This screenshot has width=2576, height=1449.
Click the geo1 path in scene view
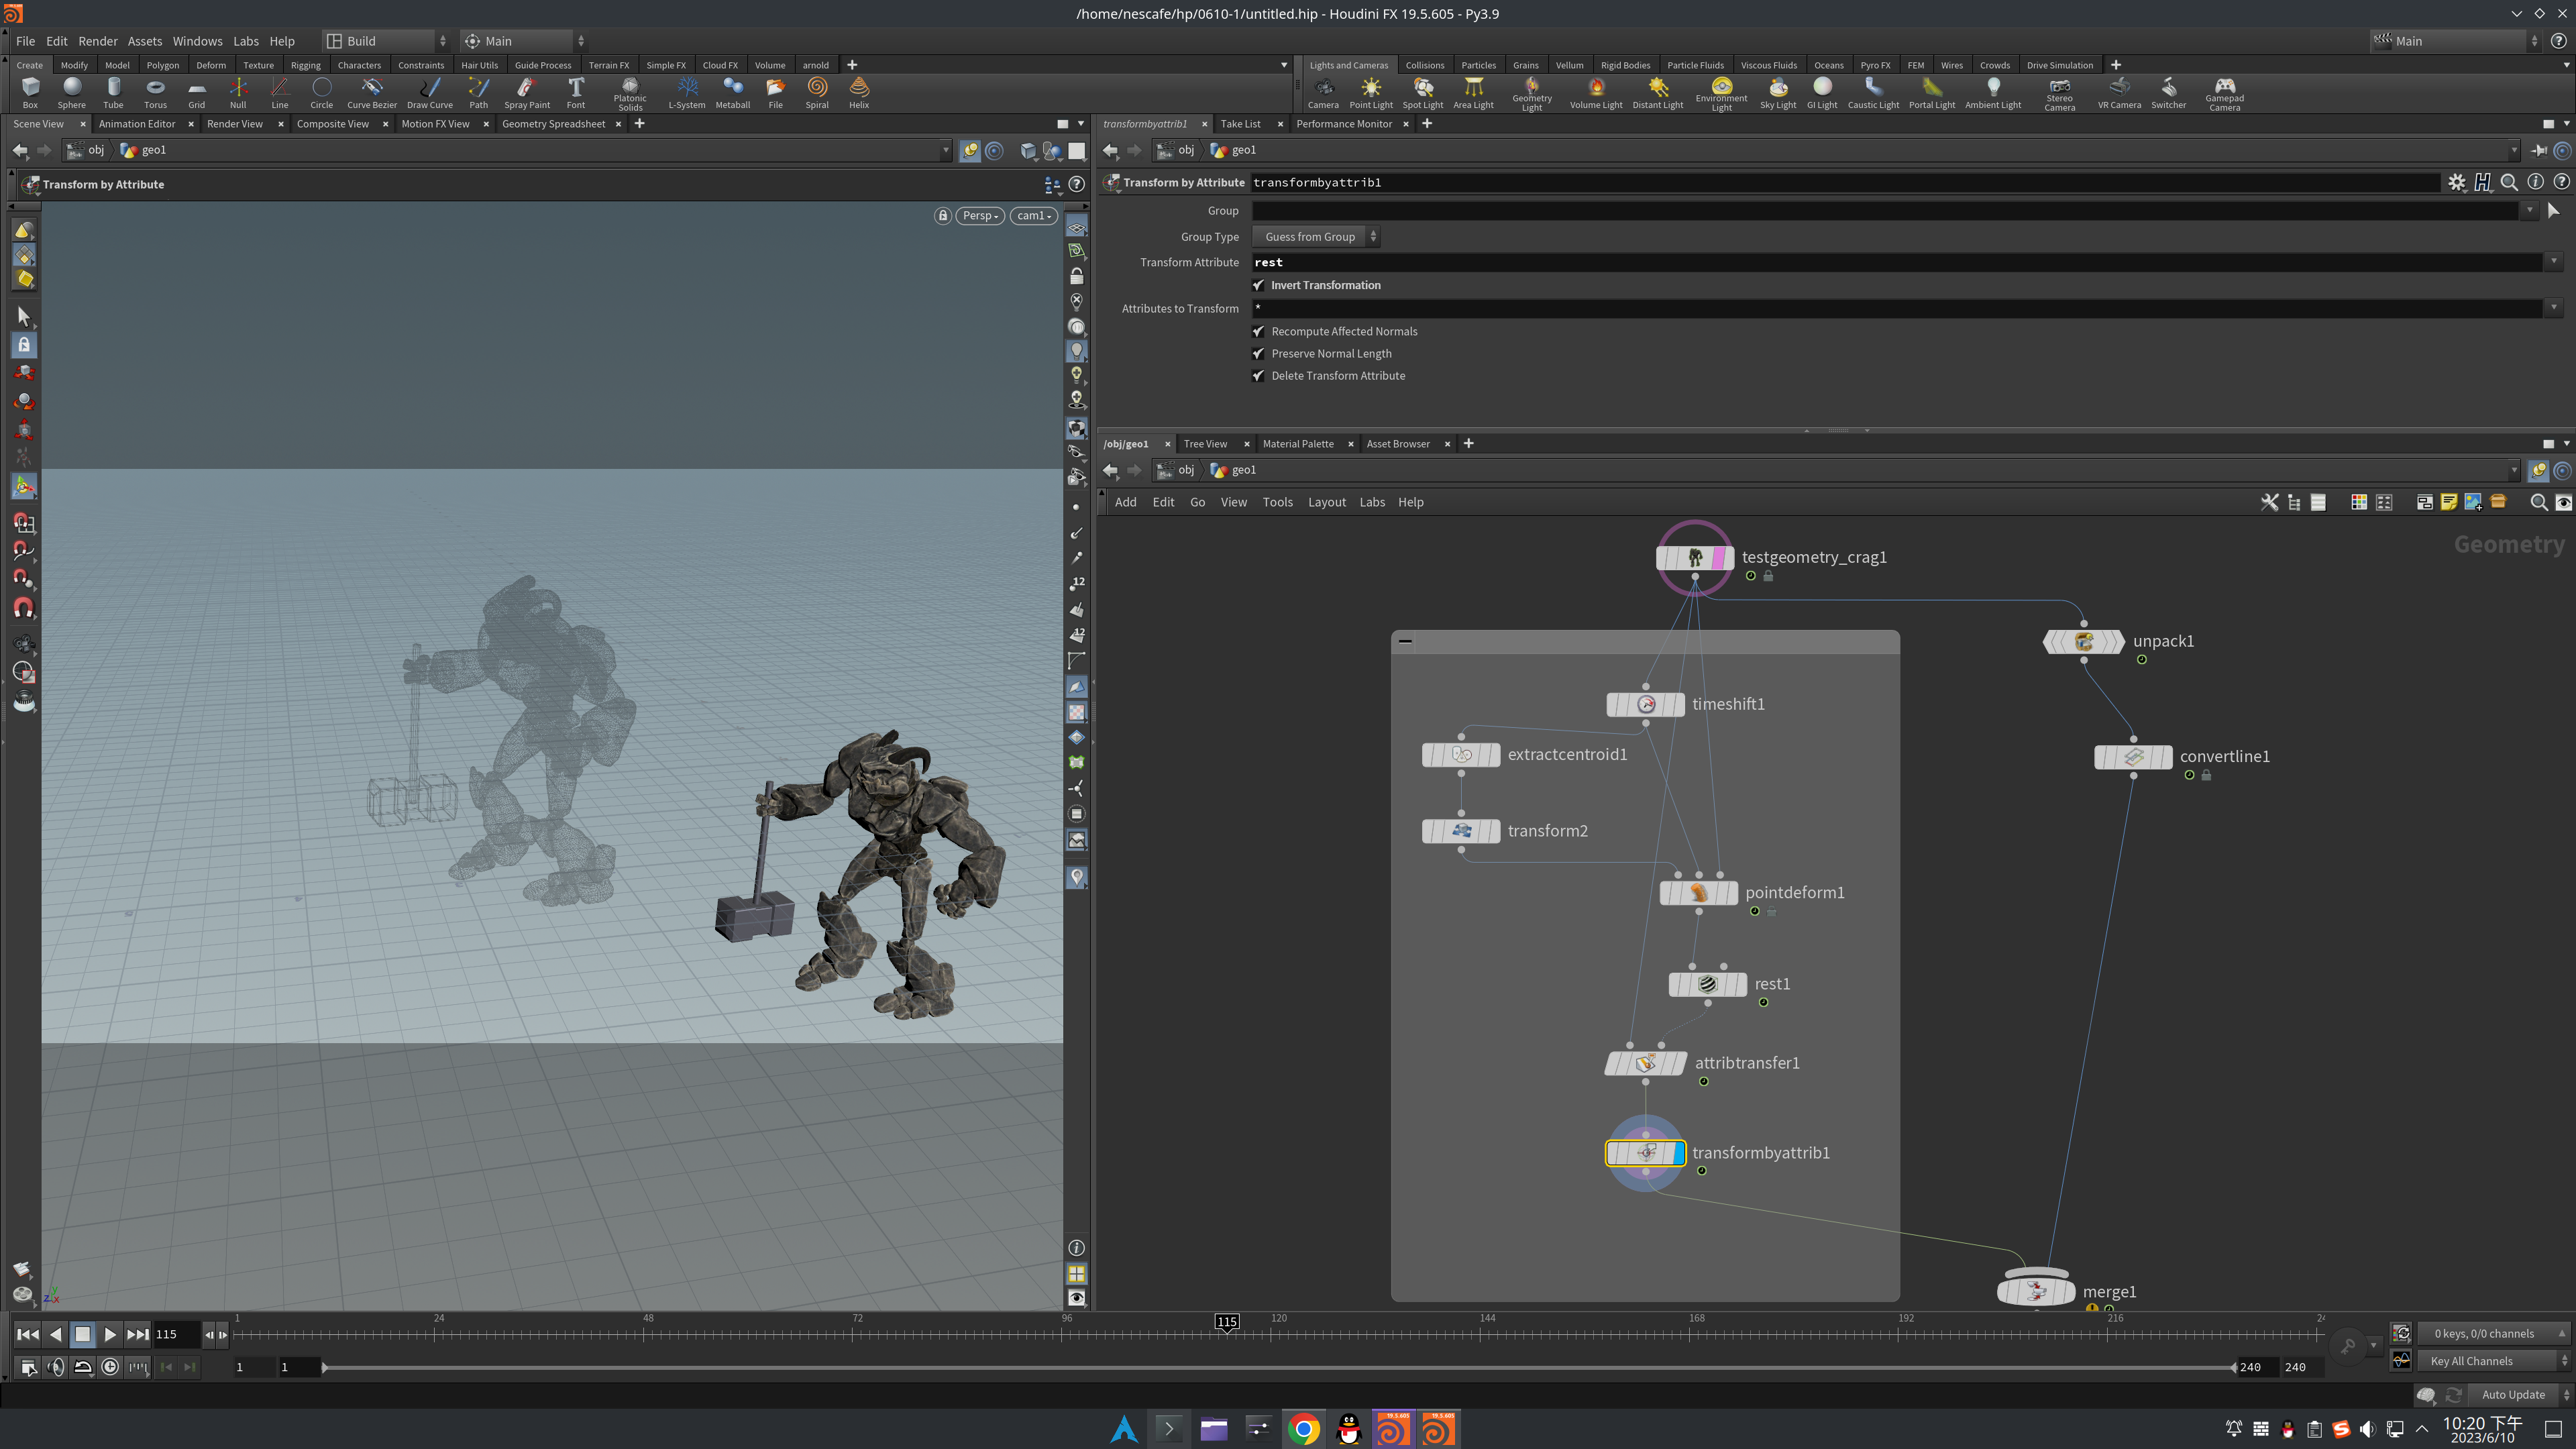[x=144, y=150]
